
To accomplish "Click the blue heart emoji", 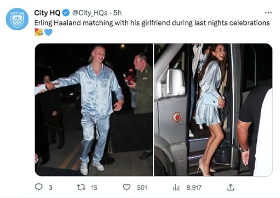I will point(48,32).
